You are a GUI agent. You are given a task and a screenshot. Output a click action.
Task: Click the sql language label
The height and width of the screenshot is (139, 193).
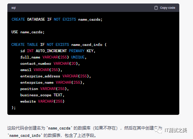tap(13, 8)
